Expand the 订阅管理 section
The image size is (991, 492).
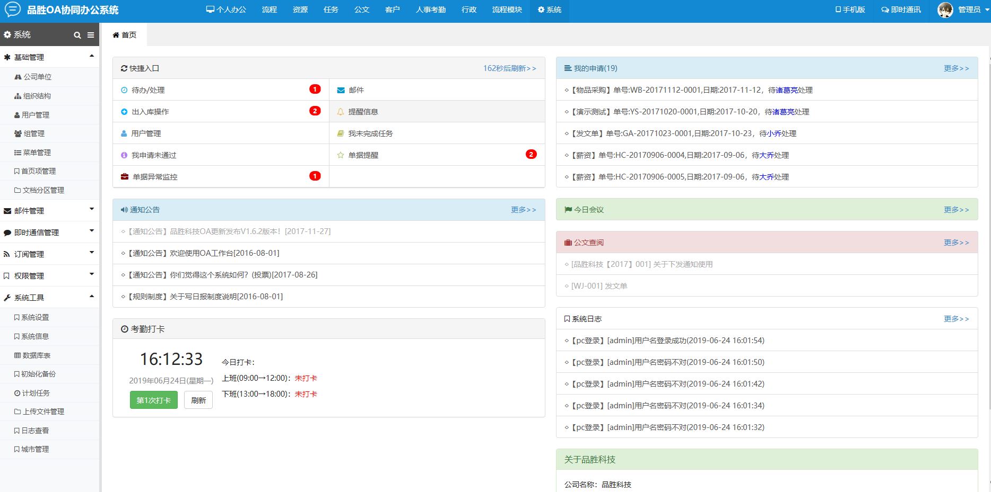point(49,254)
